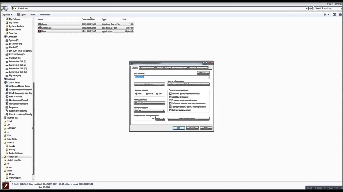This screenshot has width=343, height=192.
Task: Click the Open toolbar button icon
Action: [x=19, y=15]
